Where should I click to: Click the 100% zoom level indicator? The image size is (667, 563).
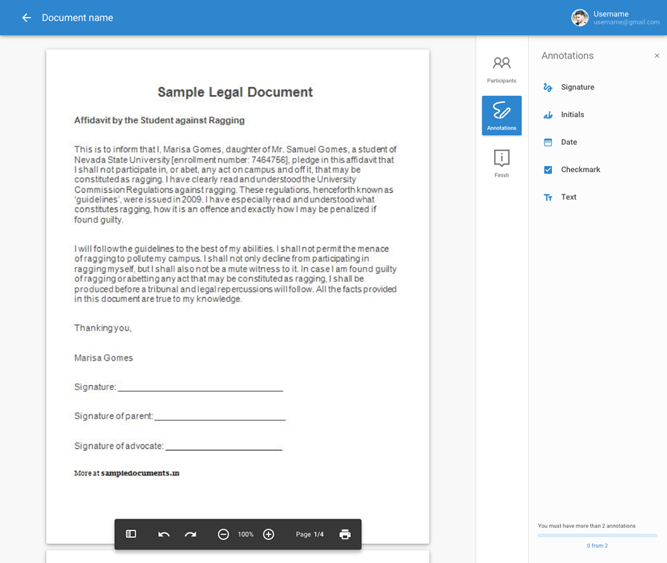click(x=246, y=534)
